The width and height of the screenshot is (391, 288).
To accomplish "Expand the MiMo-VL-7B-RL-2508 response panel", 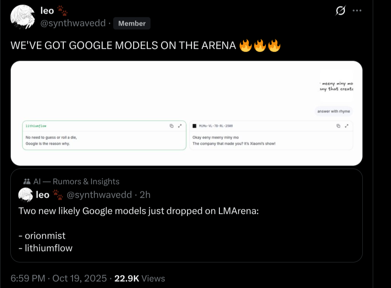I will [346, 126].
